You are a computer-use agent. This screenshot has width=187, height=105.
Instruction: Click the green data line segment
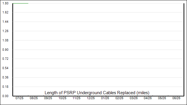point(20,3)
